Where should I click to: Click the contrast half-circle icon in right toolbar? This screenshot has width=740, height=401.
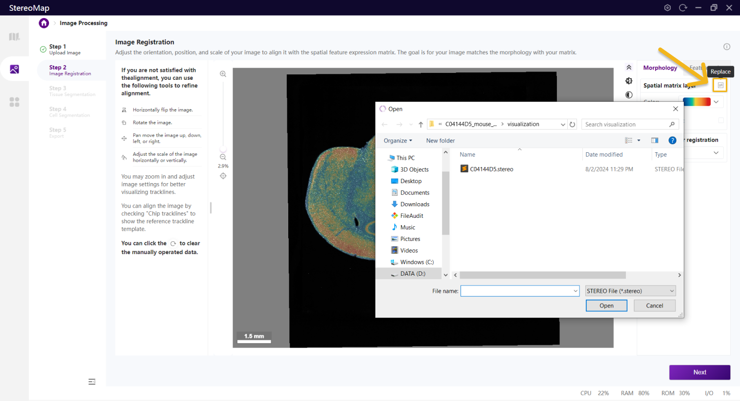(629, 95)
